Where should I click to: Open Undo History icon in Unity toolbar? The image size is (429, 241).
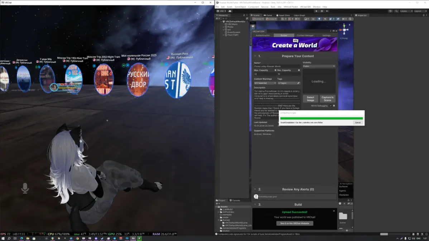tap(390, 11)
